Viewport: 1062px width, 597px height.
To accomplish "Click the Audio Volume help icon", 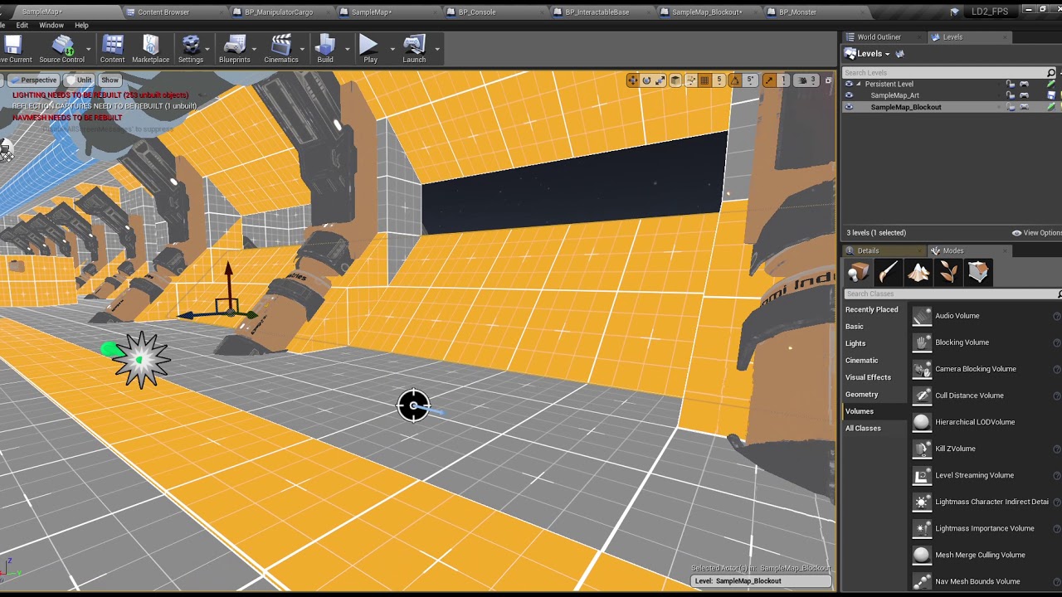I will (x=1057, y=316).
